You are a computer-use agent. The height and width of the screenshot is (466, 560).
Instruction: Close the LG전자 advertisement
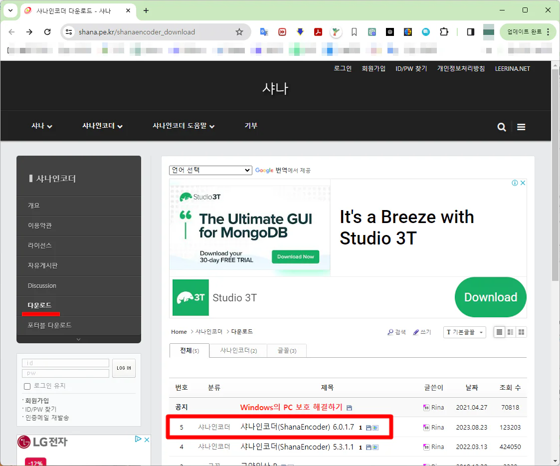147,440
